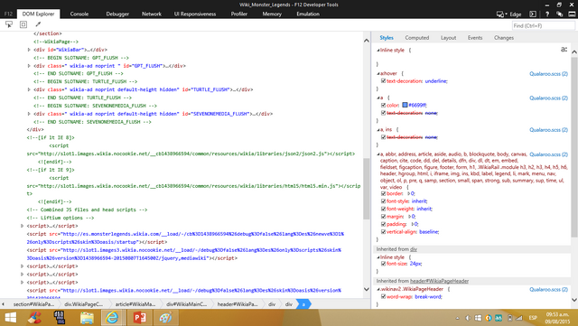Expand the border shorthand property arrow
This screenshot has width=578, height=326.
point(408,193)
